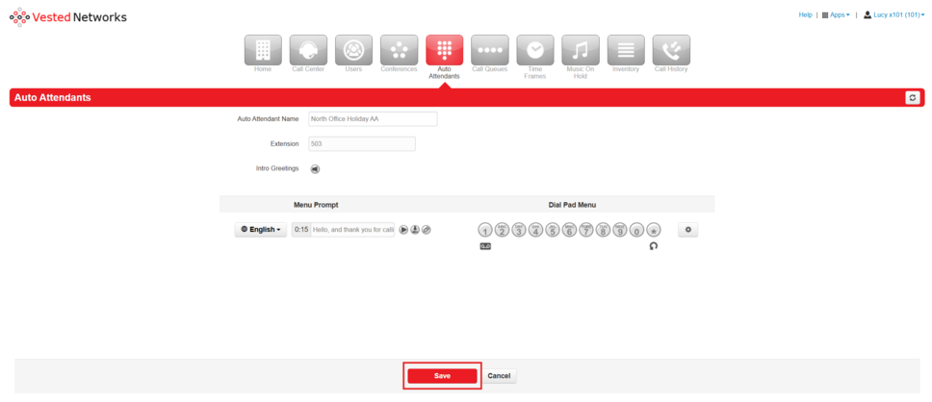The image size is (932, 402).
Task: Open the Inventory section
Action: [625, 51]
